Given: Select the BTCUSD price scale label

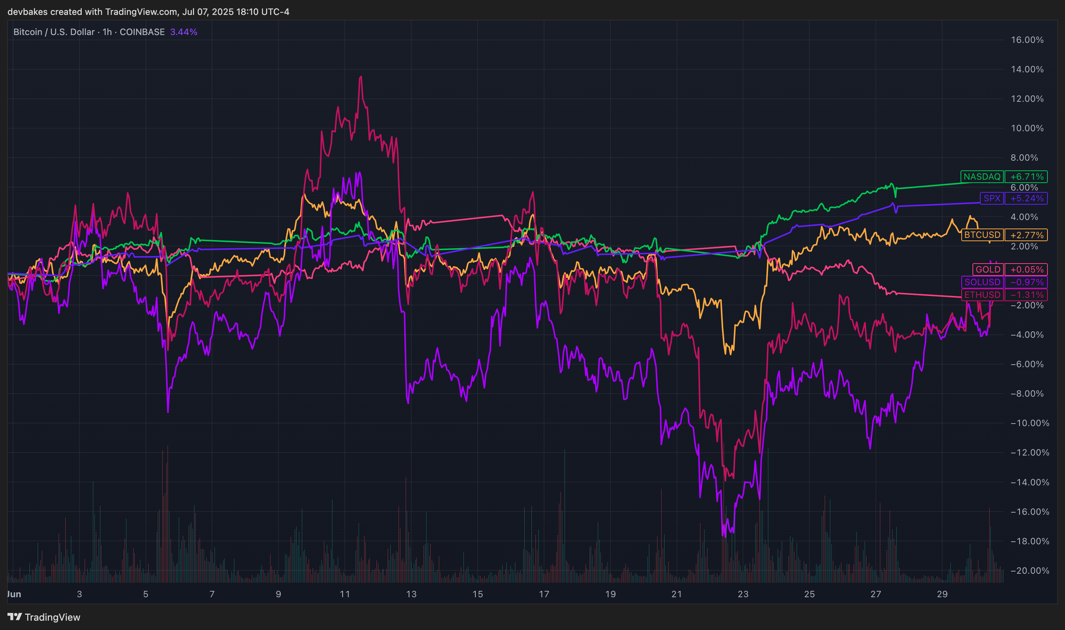Looking at the screenshot, I should (982, 235).
